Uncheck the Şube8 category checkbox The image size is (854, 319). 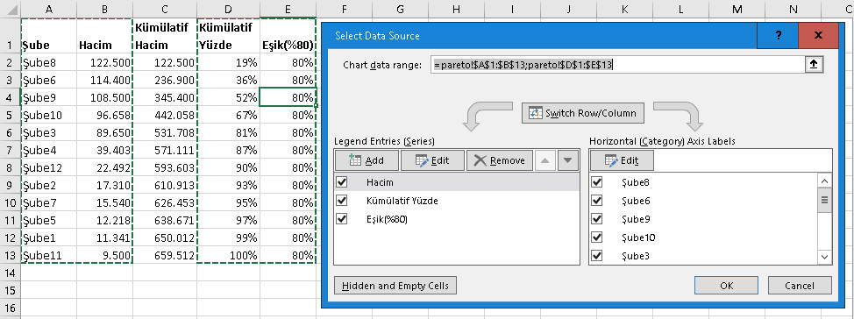point(597,181)
